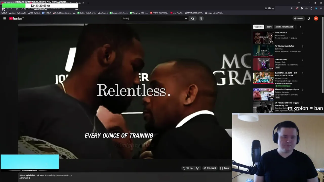The image size is (324, 182).
Task: Click the magnifier search button
Action: [x=193, y=18]
